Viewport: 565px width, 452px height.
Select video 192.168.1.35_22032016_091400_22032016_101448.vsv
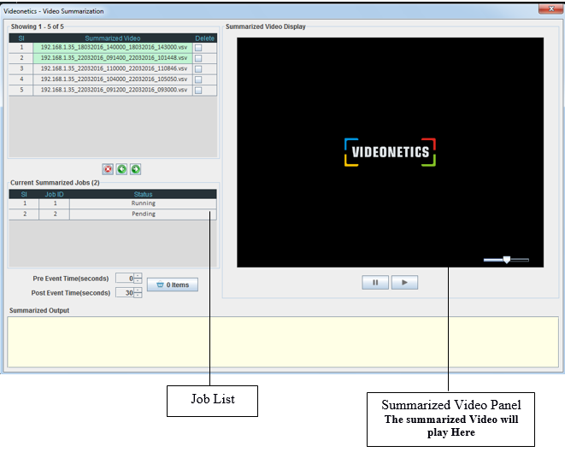tap(113, 58)
